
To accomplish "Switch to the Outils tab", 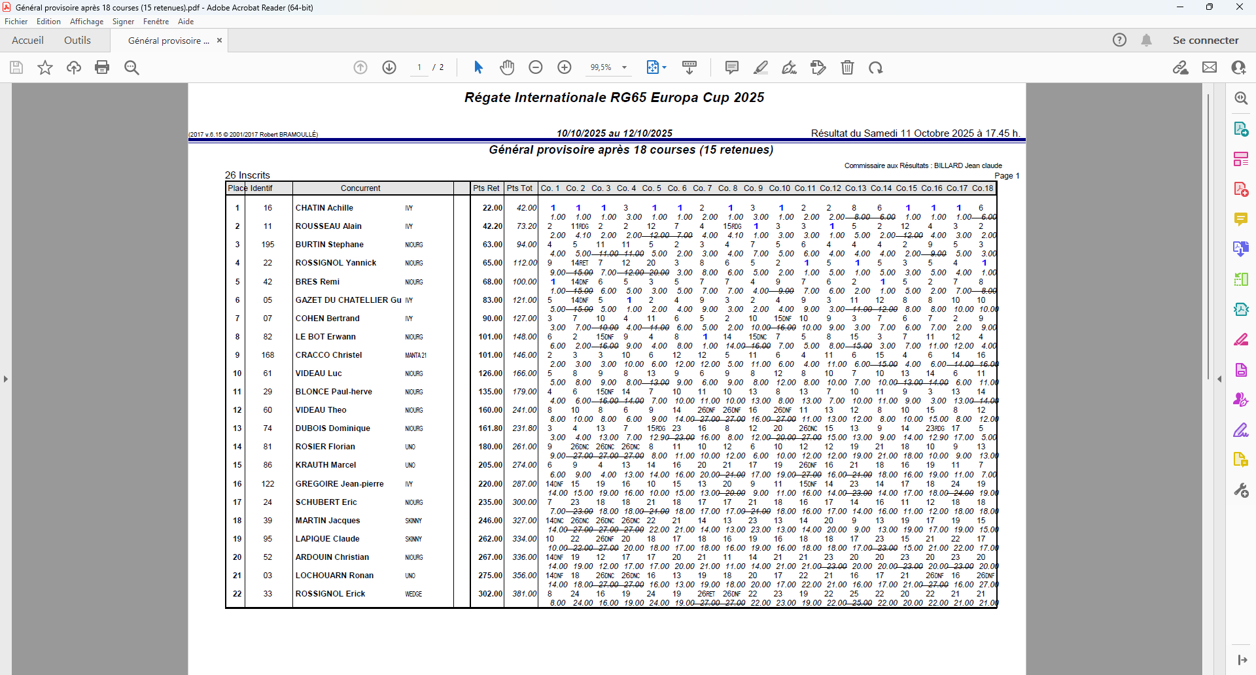I will 77,40.
